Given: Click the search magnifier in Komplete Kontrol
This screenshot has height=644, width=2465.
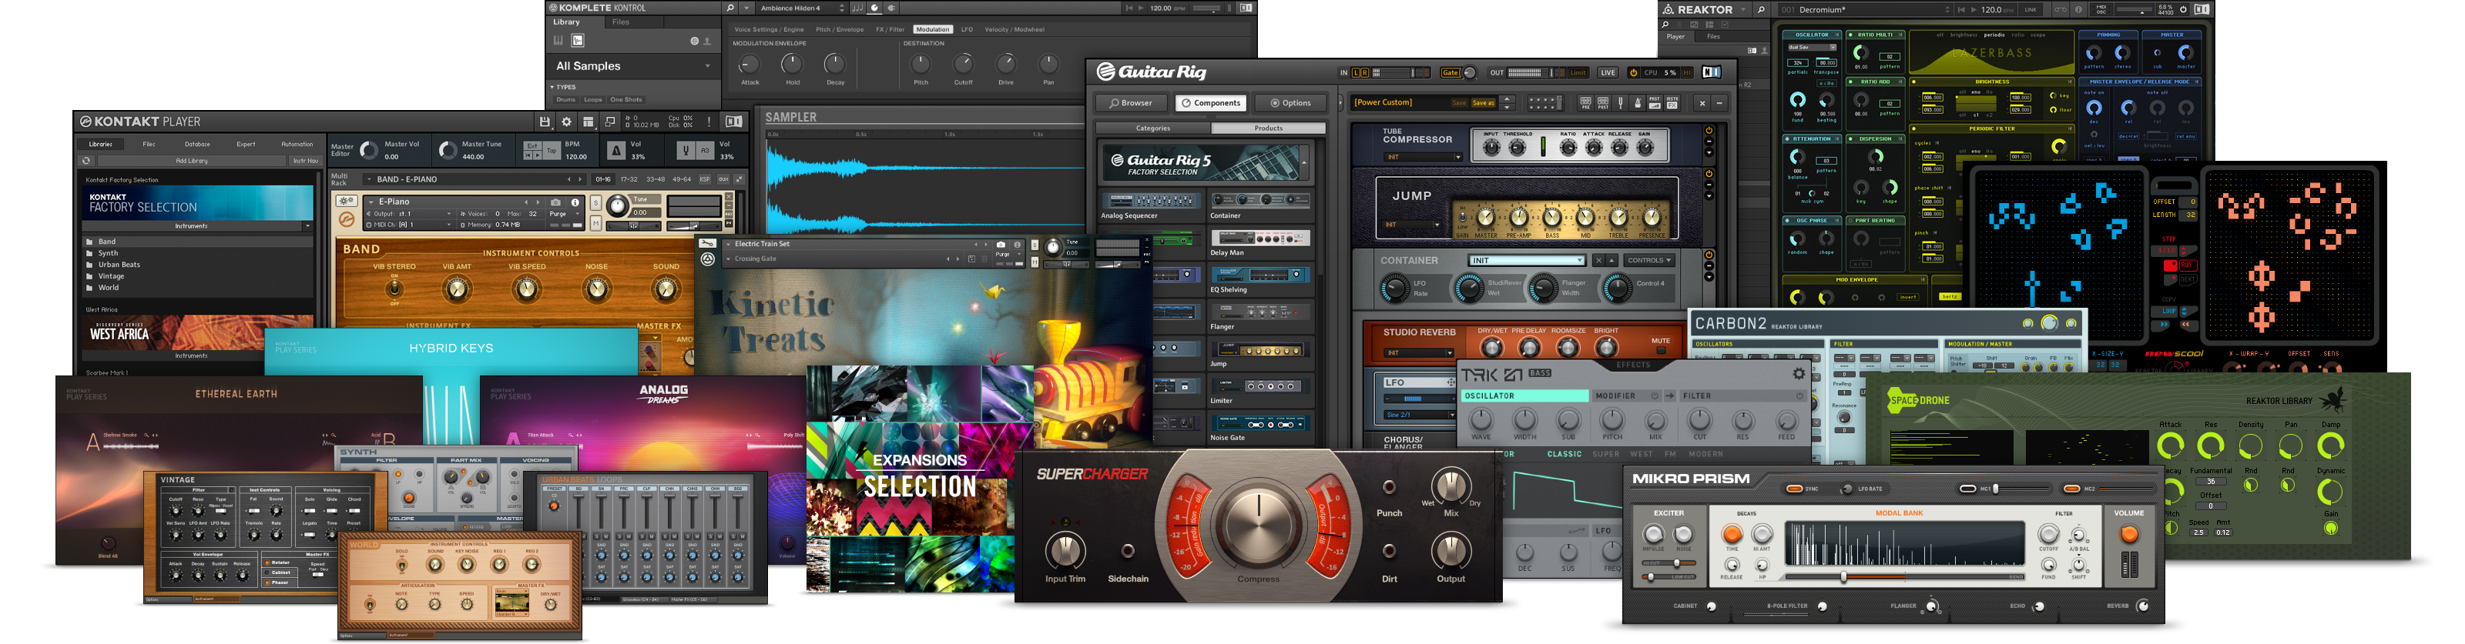Looking at the screenshot, I should 730,8.
